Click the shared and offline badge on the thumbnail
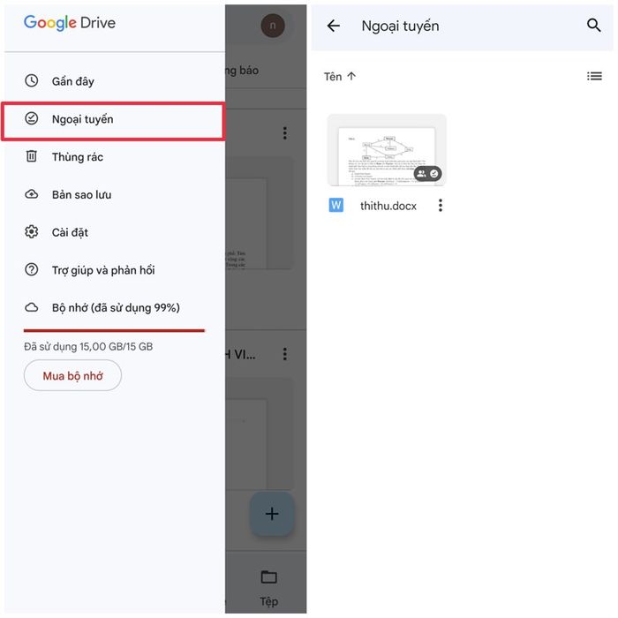The width and height of the screenshot is (618, 618). coord(427,173)
